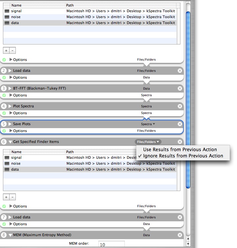237x248 pixels.
Task: Expand Options under Load data step 2
Action: 11,77
